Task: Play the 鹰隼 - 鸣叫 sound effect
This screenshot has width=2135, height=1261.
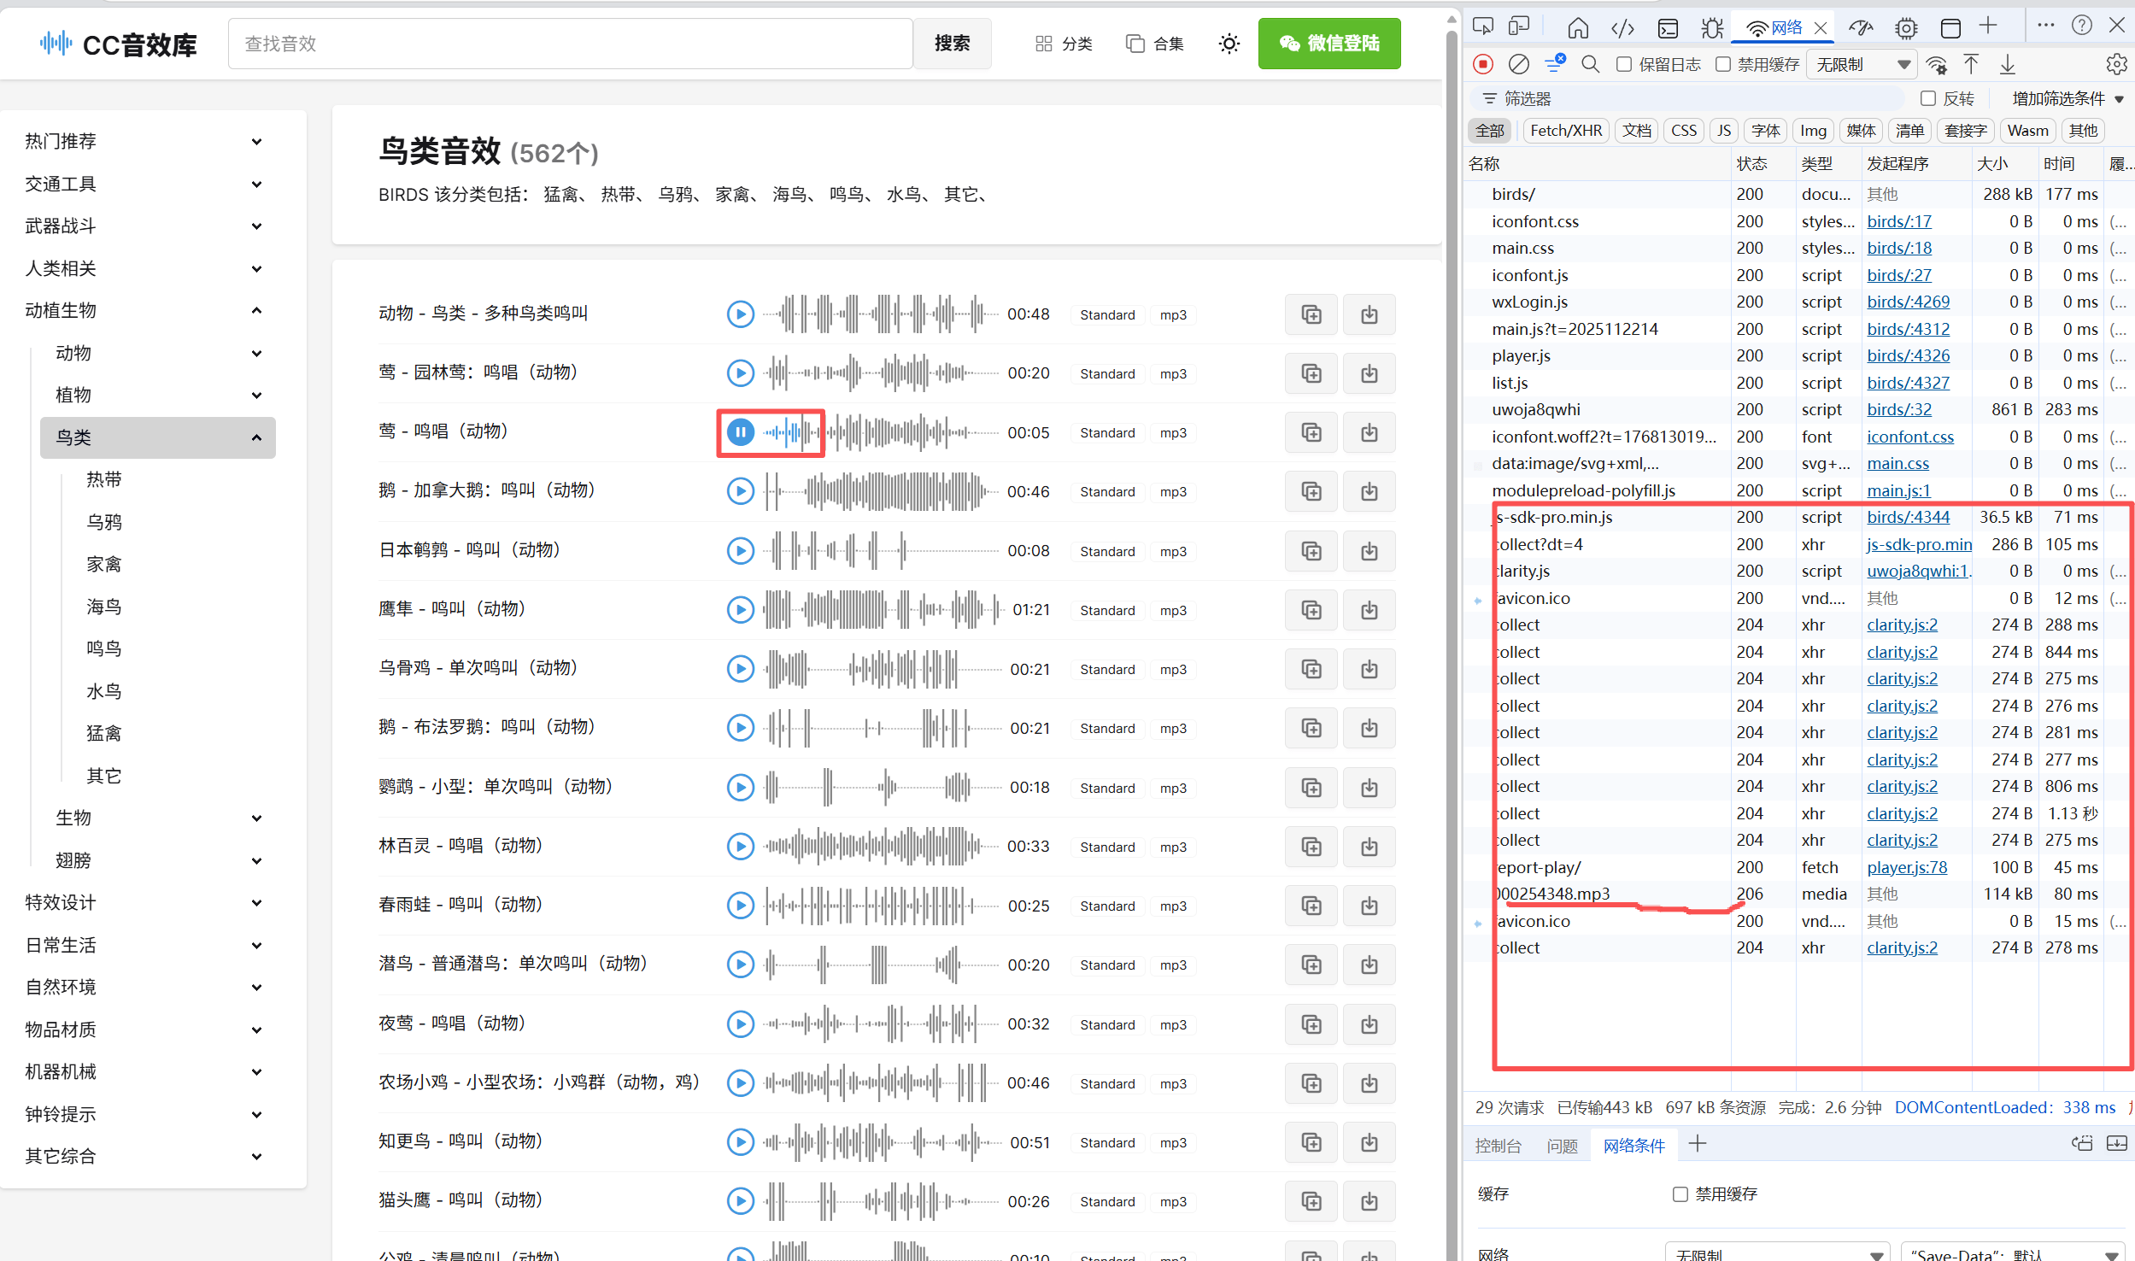Action: pyautogui.click(x=740, y=610)
